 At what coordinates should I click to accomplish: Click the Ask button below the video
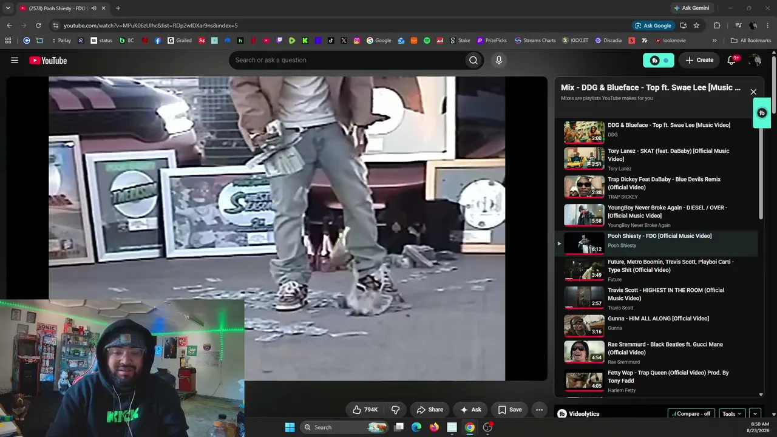click(470, 410)
